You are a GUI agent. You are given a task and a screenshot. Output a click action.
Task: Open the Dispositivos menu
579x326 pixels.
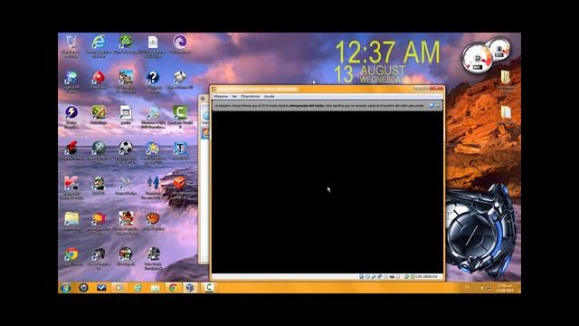[x=251, y=97]
